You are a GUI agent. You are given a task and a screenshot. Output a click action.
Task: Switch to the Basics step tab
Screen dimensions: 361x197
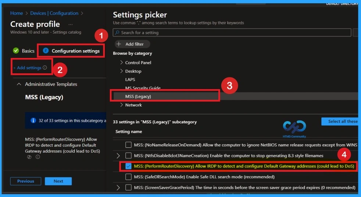point(24,51)
